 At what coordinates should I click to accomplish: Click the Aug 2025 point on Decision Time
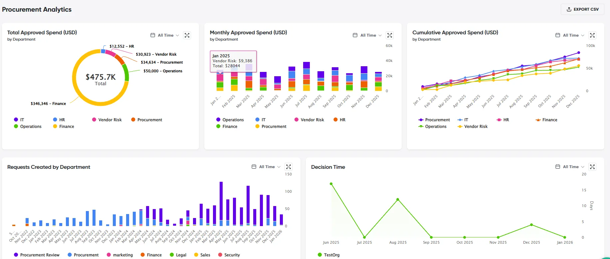pyautogui.click(x=398, y=199)
